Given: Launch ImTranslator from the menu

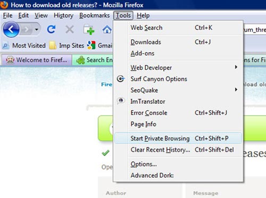Looking at the screenshot, I should click(178, 102).
